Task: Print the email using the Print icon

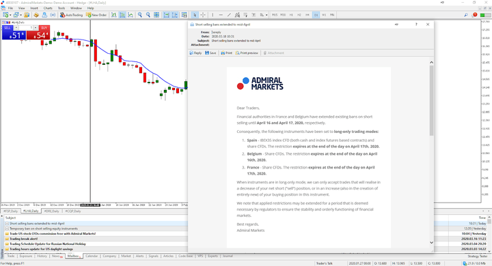Action: 226,53
